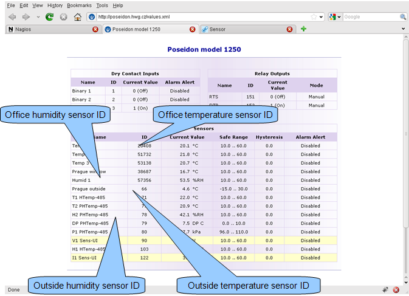
Task: Go to the Home page icon
Action: 77,17
